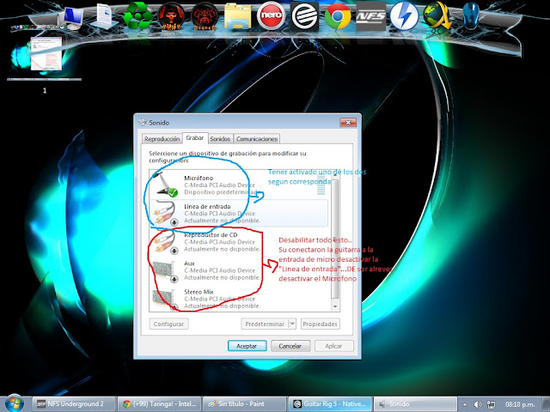Launch Google Chrome from the dock
This screenshot has height=412, width=550.
[x=338, y=16]
